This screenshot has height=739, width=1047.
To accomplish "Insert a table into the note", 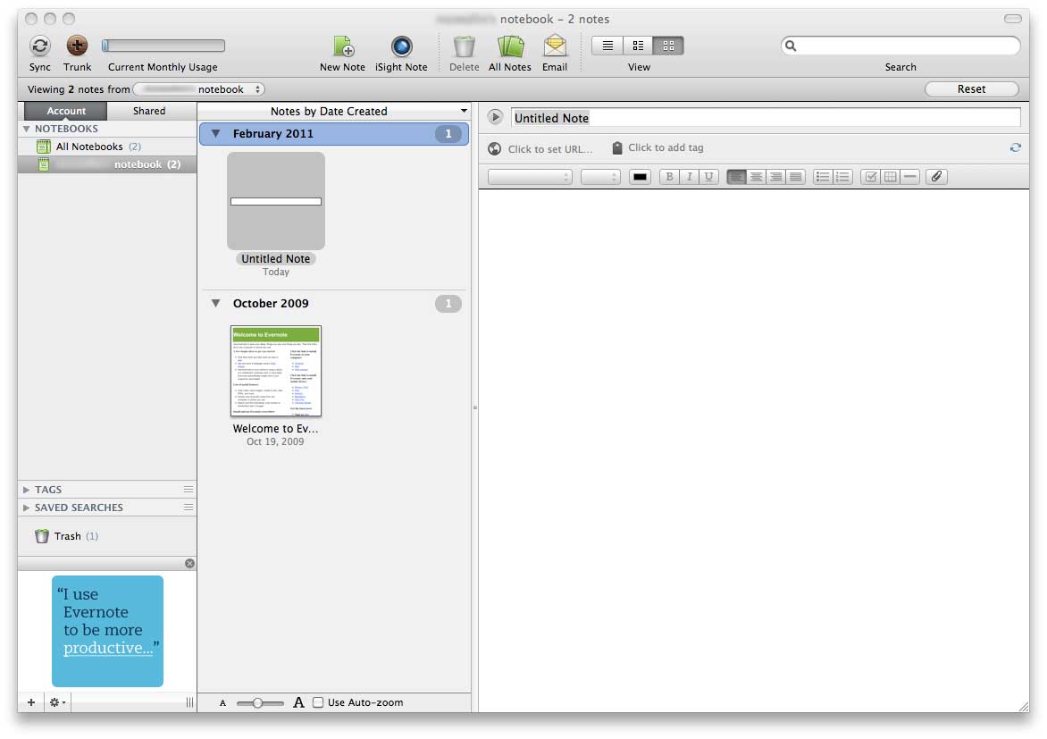I will pos(890,177).
